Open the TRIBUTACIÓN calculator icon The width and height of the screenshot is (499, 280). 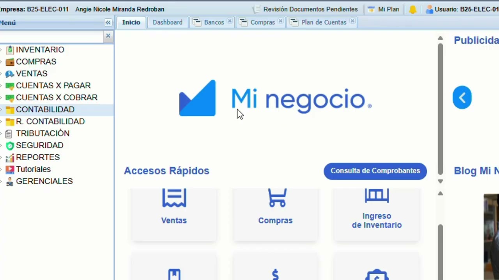click(x=9, y=134)
